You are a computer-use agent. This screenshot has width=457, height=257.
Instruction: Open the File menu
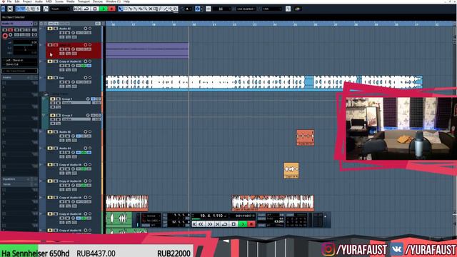(9, 1)
